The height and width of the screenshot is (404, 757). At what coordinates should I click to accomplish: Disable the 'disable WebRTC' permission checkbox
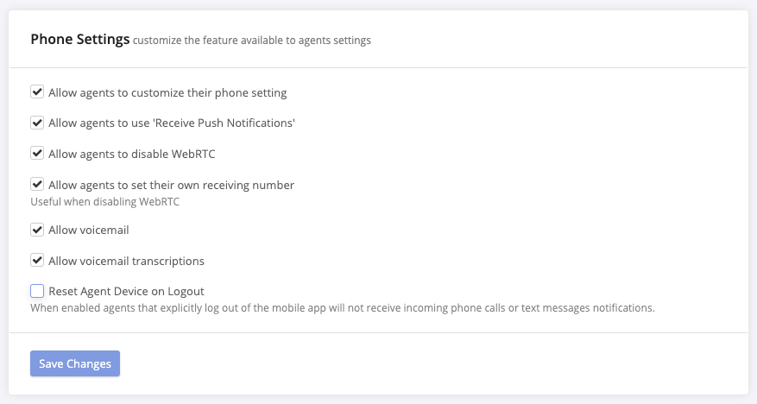click(x=37, y=153)
